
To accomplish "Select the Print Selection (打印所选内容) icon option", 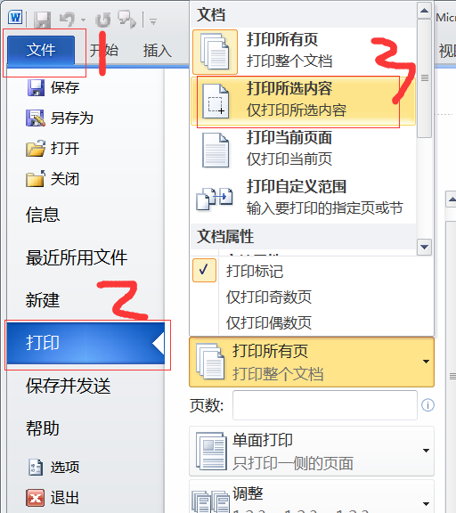I will point(215,101).
